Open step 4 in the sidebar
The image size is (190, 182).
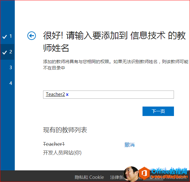(11, 83)
